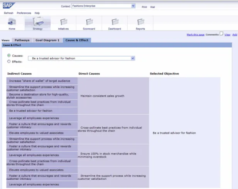Open the Initiatives folder icon

tap(64, 22)
